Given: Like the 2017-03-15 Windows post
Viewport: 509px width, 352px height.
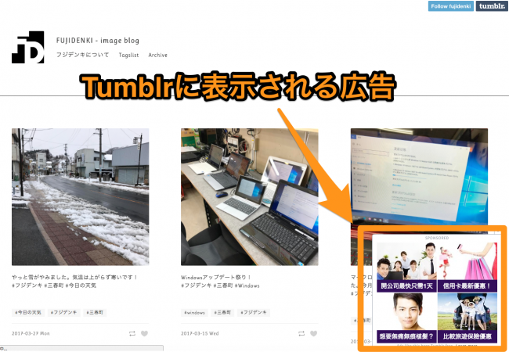Looking at the screenshot, I should [x=313, y=333].
